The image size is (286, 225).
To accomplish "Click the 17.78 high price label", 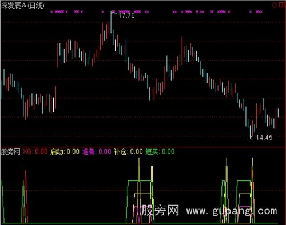I will pyautogui.click(x=126, y=15).
